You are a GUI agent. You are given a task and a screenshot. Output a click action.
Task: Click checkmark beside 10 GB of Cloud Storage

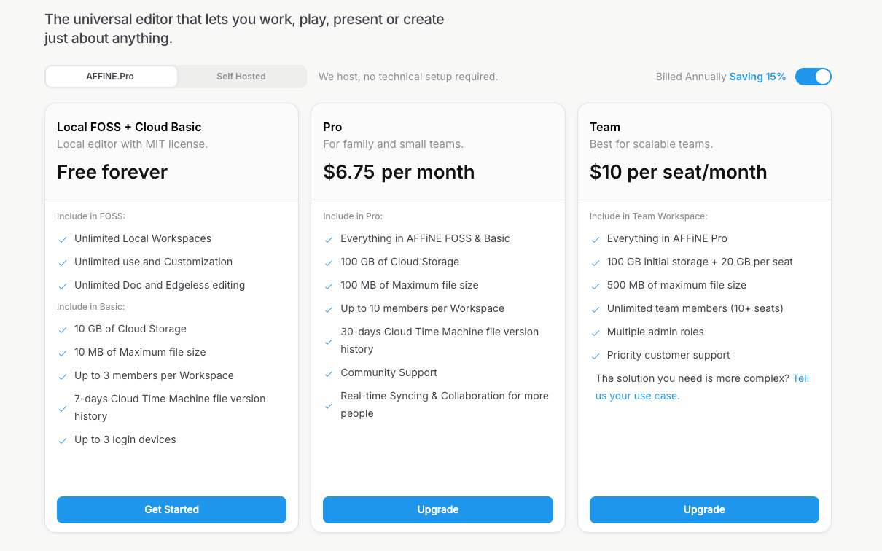(x=63, y=329)
